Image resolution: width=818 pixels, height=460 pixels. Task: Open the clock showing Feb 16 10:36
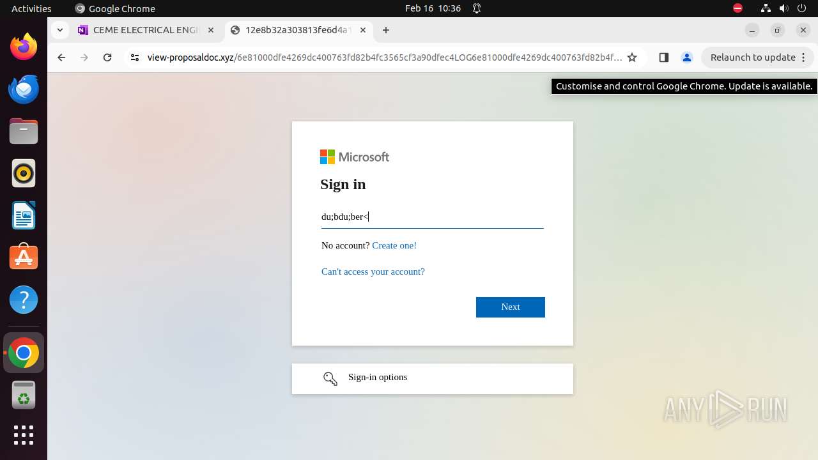point(433,8)
